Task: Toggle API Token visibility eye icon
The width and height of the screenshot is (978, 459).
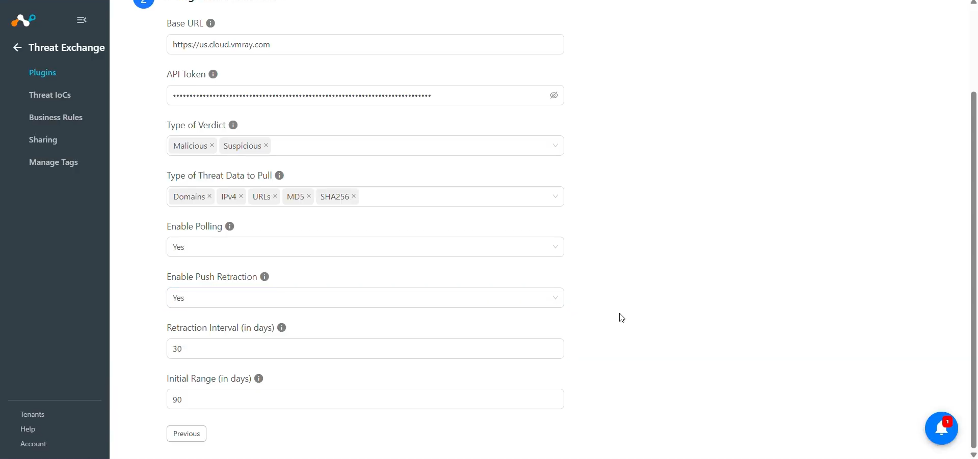Action: click(554, 95)
